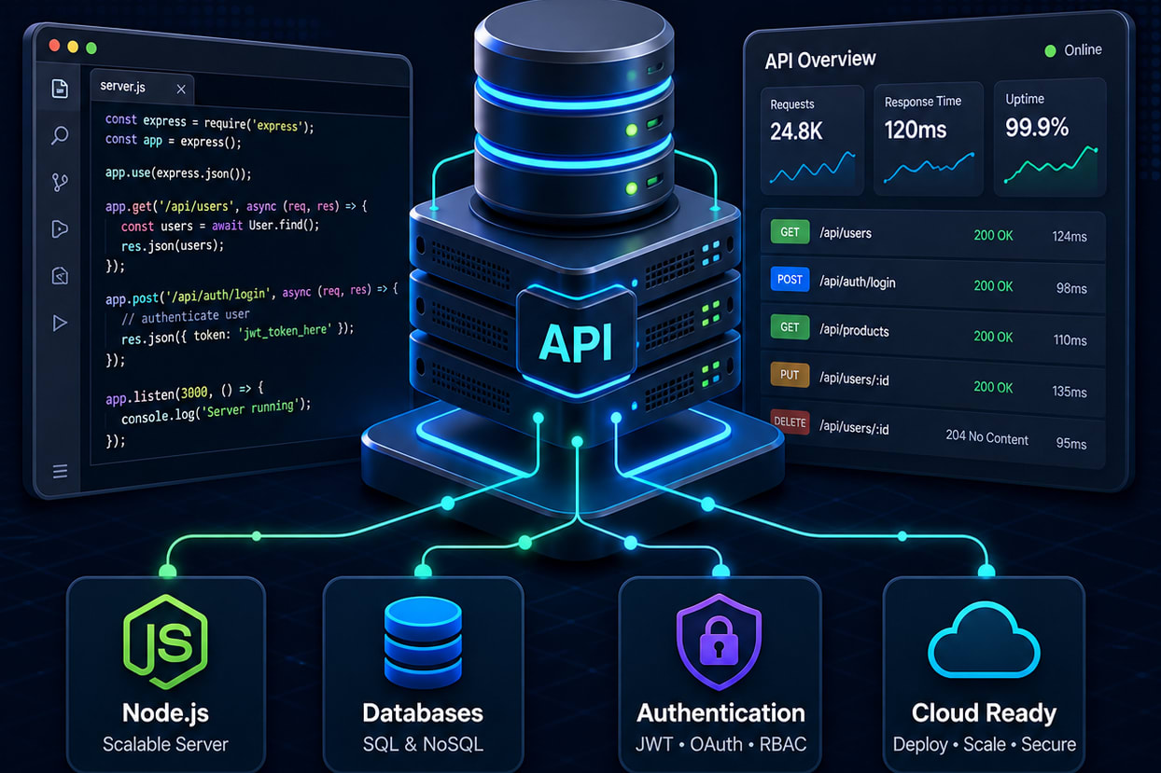Click the Uptime green sparkline chart
Screen dimensions: 1161x773
(x=1050, y=165)
